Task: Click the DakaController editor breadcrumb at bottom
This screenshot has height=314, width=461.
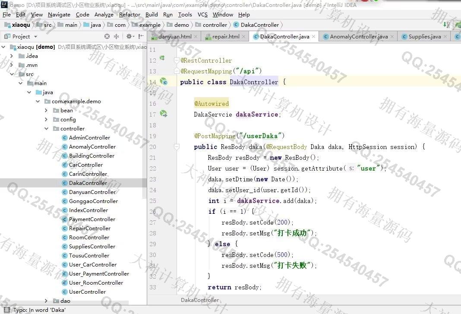Action: (199, 300)
